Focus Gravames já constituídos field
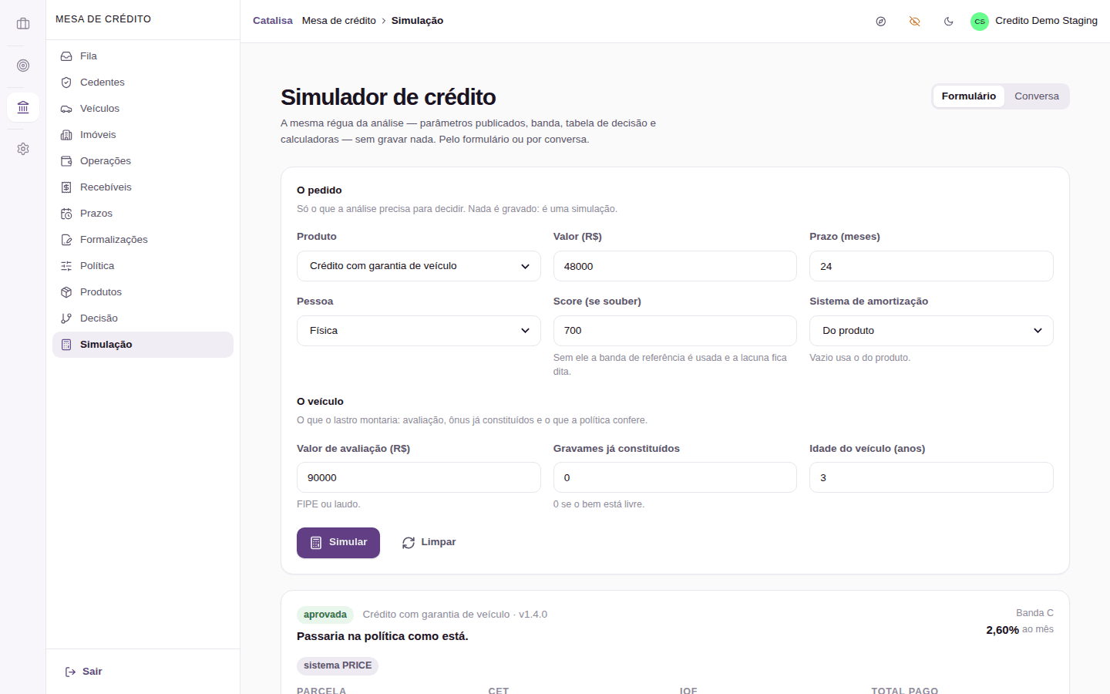Image resolution: width=1110 pixels, height=694 pixels. click(x=675, y=477)
